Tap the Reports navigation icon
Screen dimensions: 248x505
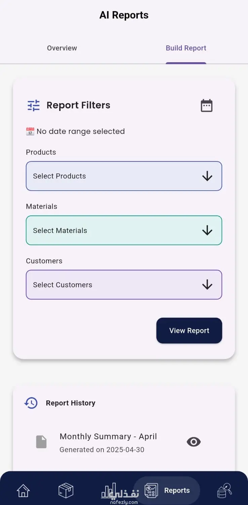pyautogui.click(x=151, y=491)
